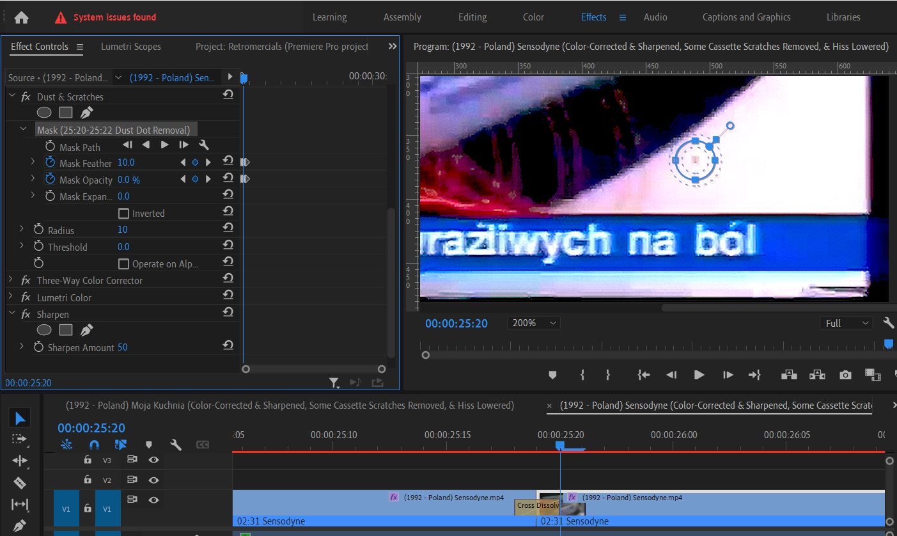Switch to Lumetri Scopes tab

(x=131, y=46)
